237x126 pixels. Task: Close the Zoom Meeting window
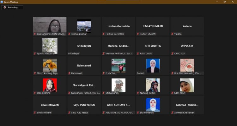[x=233, y=2]
